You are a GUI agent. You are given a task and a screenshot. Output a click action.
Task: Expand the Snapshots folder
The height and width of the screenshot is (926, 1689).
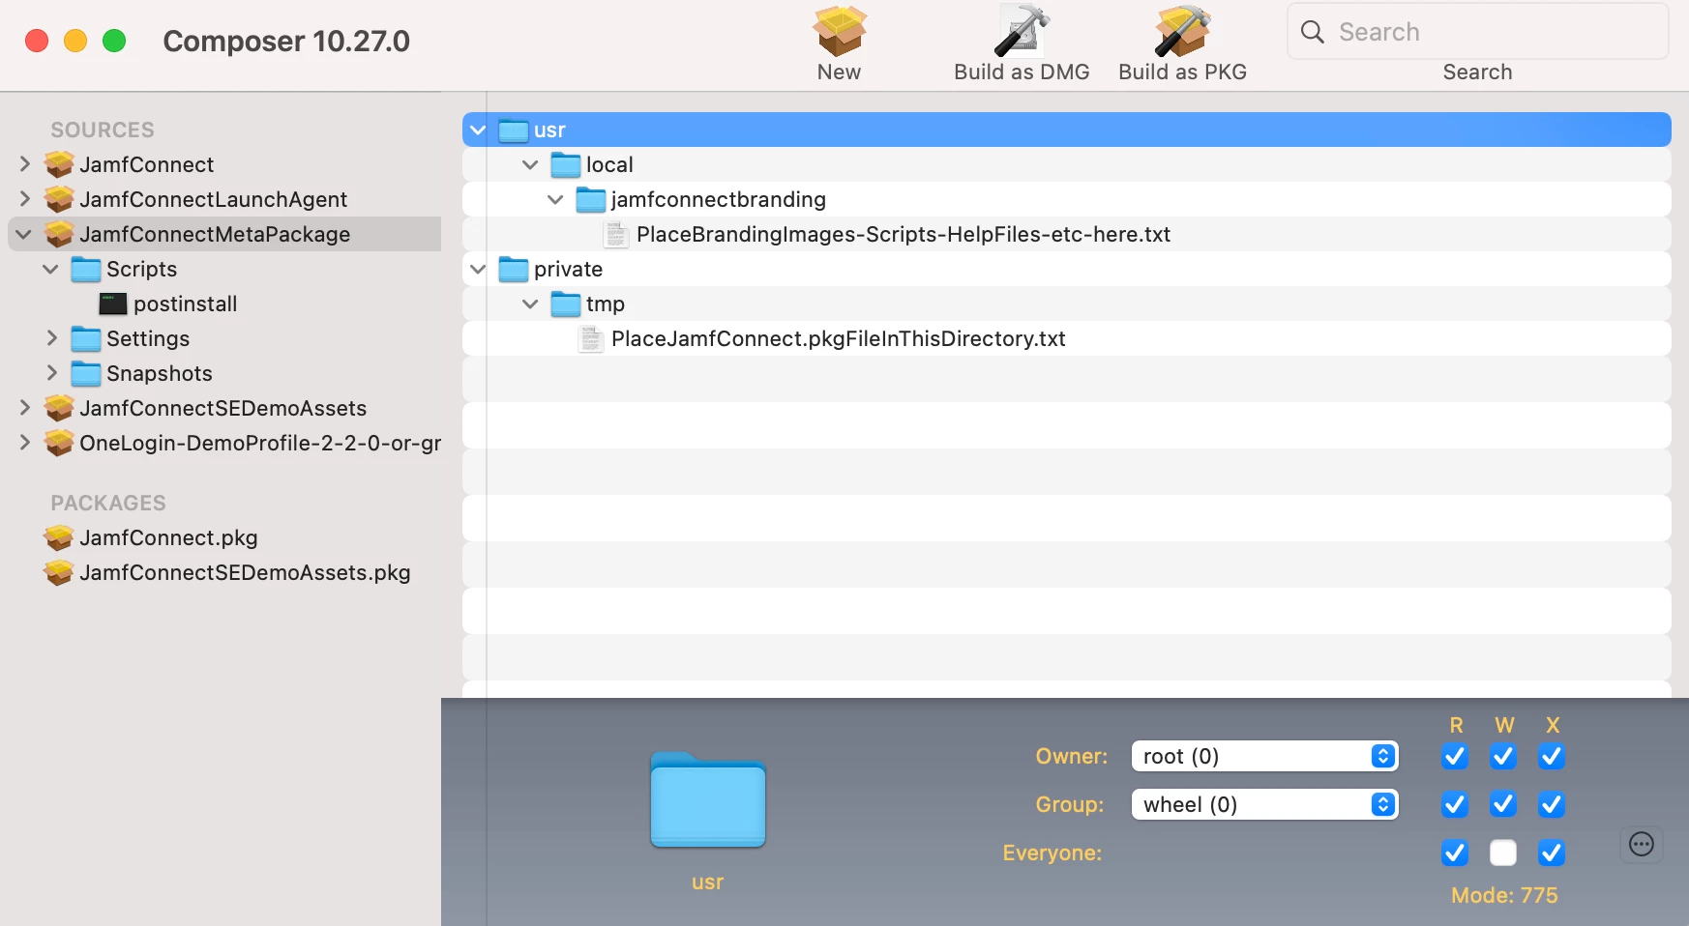coord(52,373)
